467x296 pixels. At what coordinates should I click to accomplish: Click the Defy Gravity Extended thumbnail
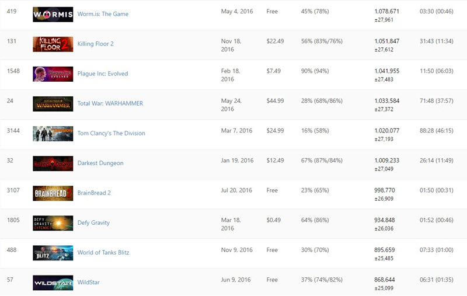[x=53, y=223]
